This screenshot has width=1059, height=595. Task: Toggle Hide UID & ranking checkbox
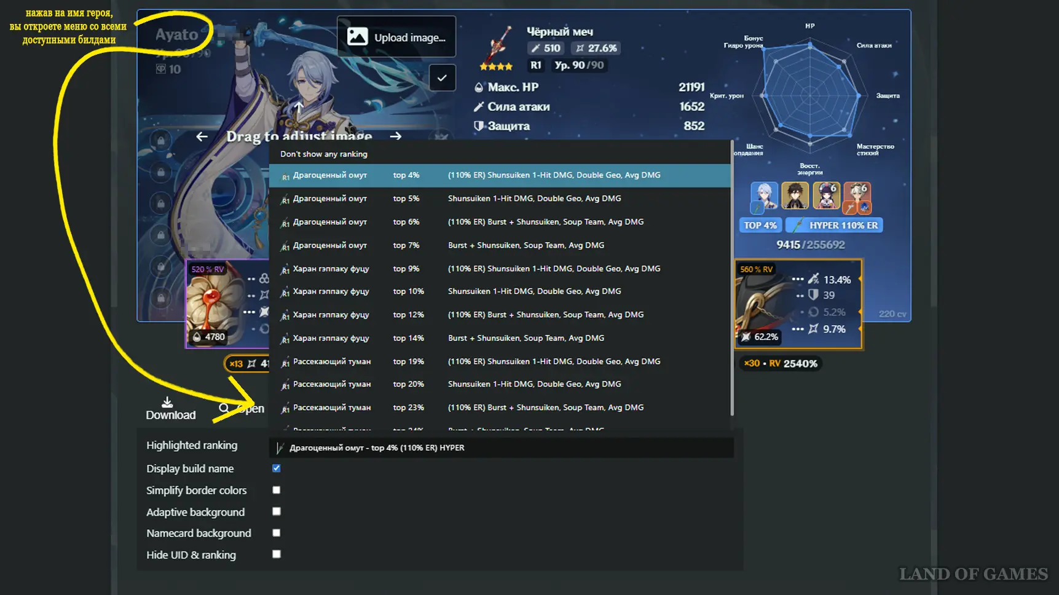(277, 554)
